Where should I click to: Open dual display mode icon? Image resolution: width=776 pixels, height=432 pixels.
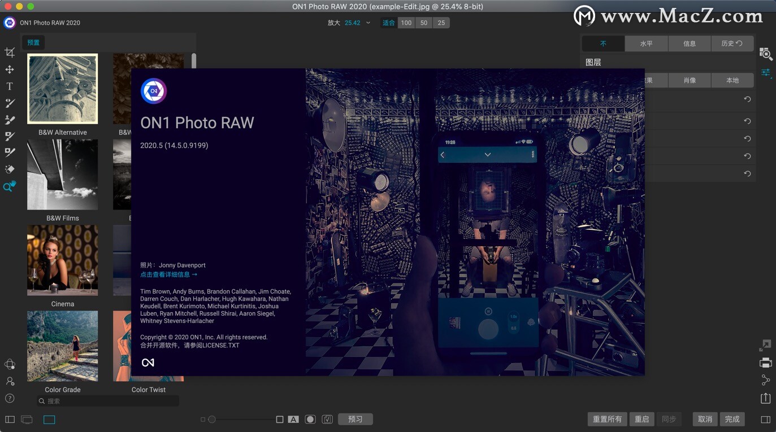(x=27, y=420)
